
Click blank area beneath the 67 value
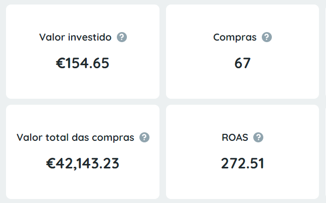(242, 84)
